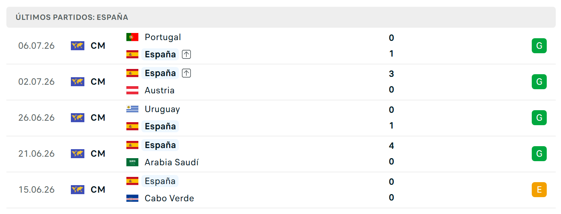Screen dimensions: 561x214
Task: Click advancement arrow icon in Austria match
Action: tap(186, 73)
